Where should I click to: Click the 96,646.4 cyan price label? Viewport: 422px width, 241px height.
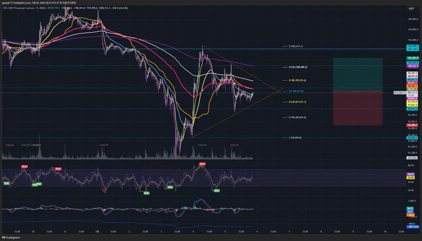pyautogui.click(x=412, y=109)
